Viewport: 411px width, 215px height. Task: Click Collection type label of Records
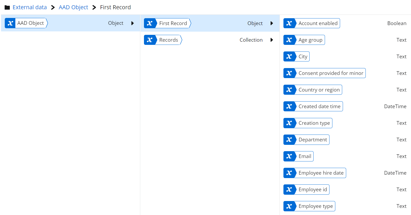coord(251,40)
